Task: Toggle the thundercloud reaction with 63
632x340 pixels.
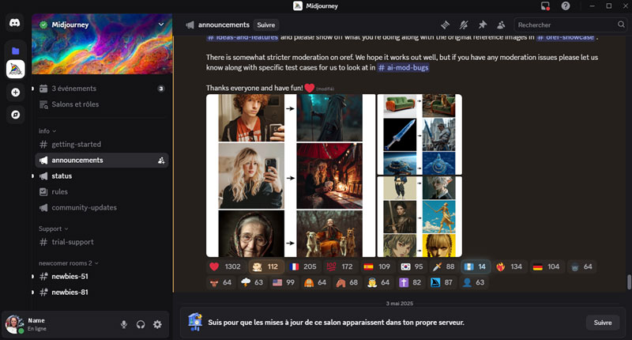Action: [x=252, y=282]
